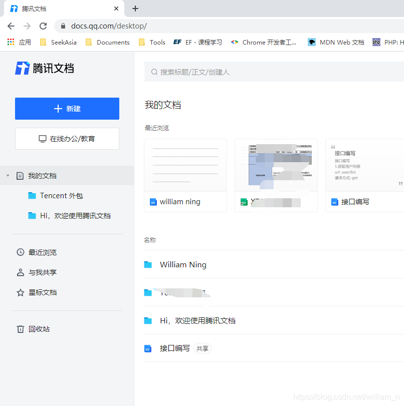Collapse the 我的文档 tree arrow
Screen dimensions: 404x406
[x=8, y=176]
